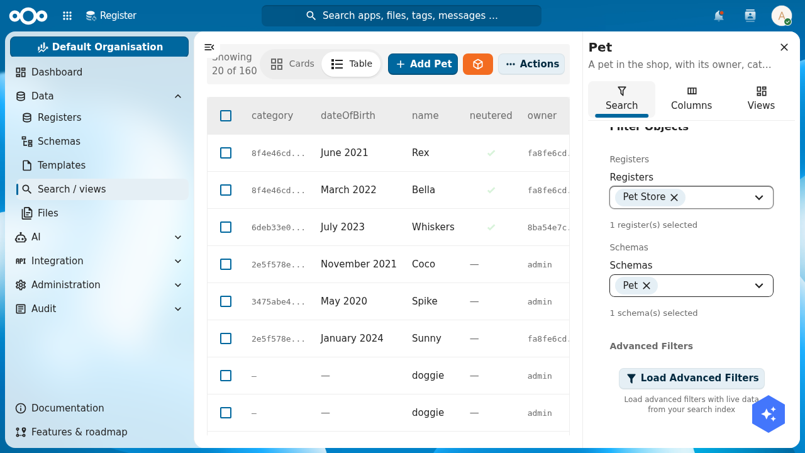805x453 pixels.
Task: Focus the global search field
Action: [401, 16]
